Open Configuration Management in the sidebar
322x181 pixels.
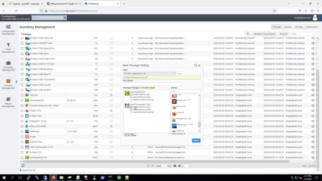tap(8, 29)
